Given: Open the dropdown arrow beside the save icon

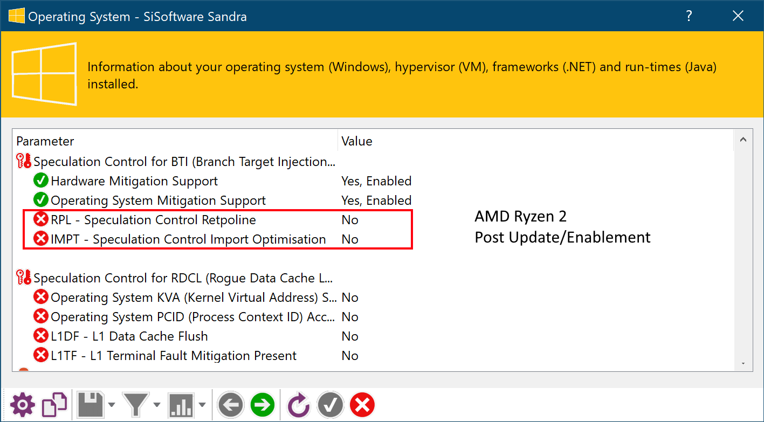Looking at the screenshot, I should click(112, 405).
